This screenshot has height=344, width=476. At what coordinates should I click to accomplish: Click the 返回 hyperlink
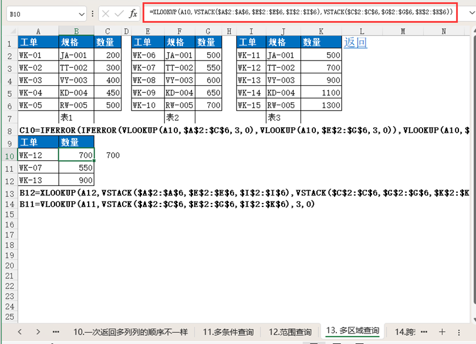pos(355,42)
